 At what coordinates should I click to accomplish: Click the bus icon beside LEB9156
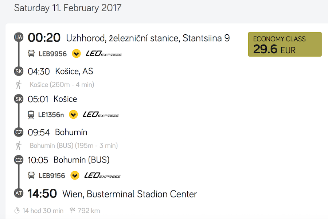click(31, 176)
